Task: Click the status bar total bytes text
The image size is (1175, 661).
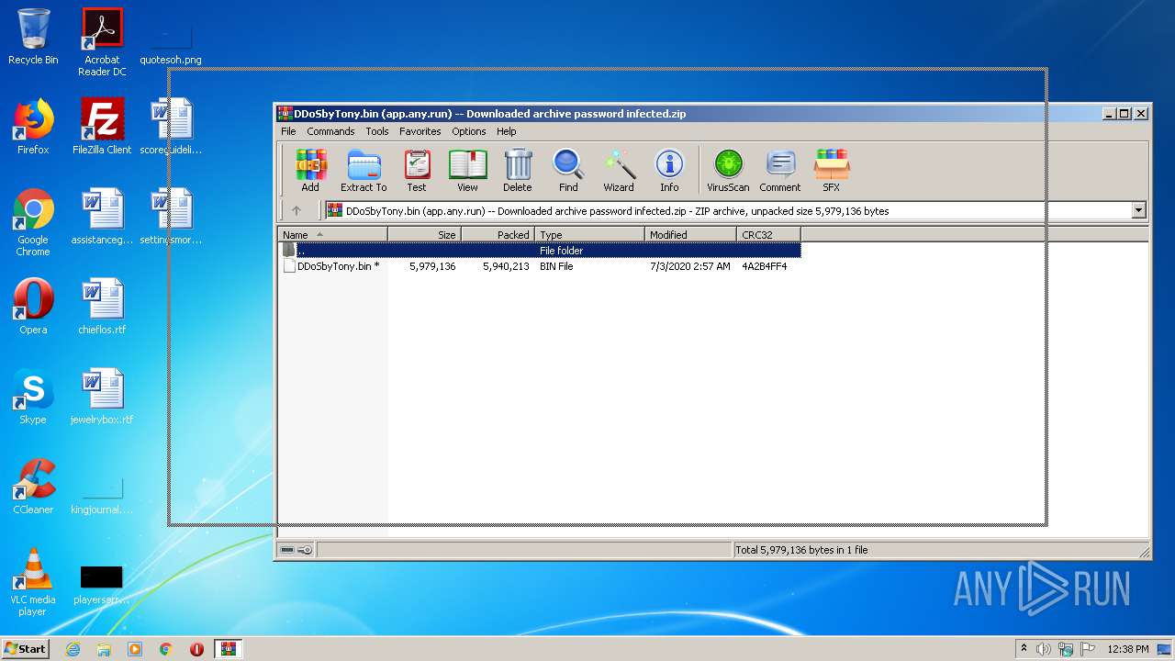Action: [801, 550]
